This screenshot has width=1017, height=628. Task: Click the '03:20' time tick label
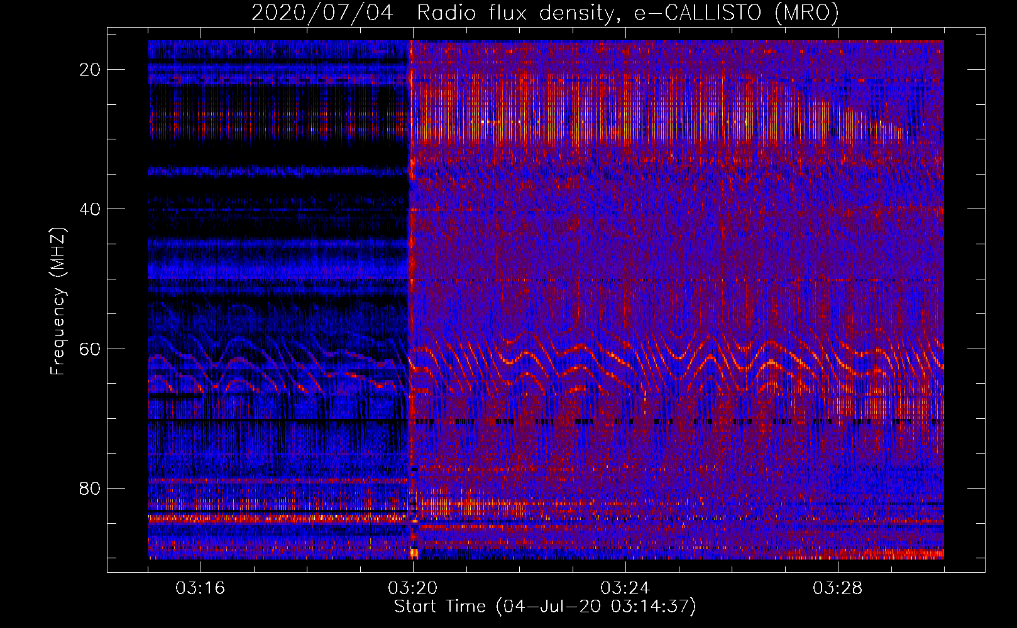[413, 588]
